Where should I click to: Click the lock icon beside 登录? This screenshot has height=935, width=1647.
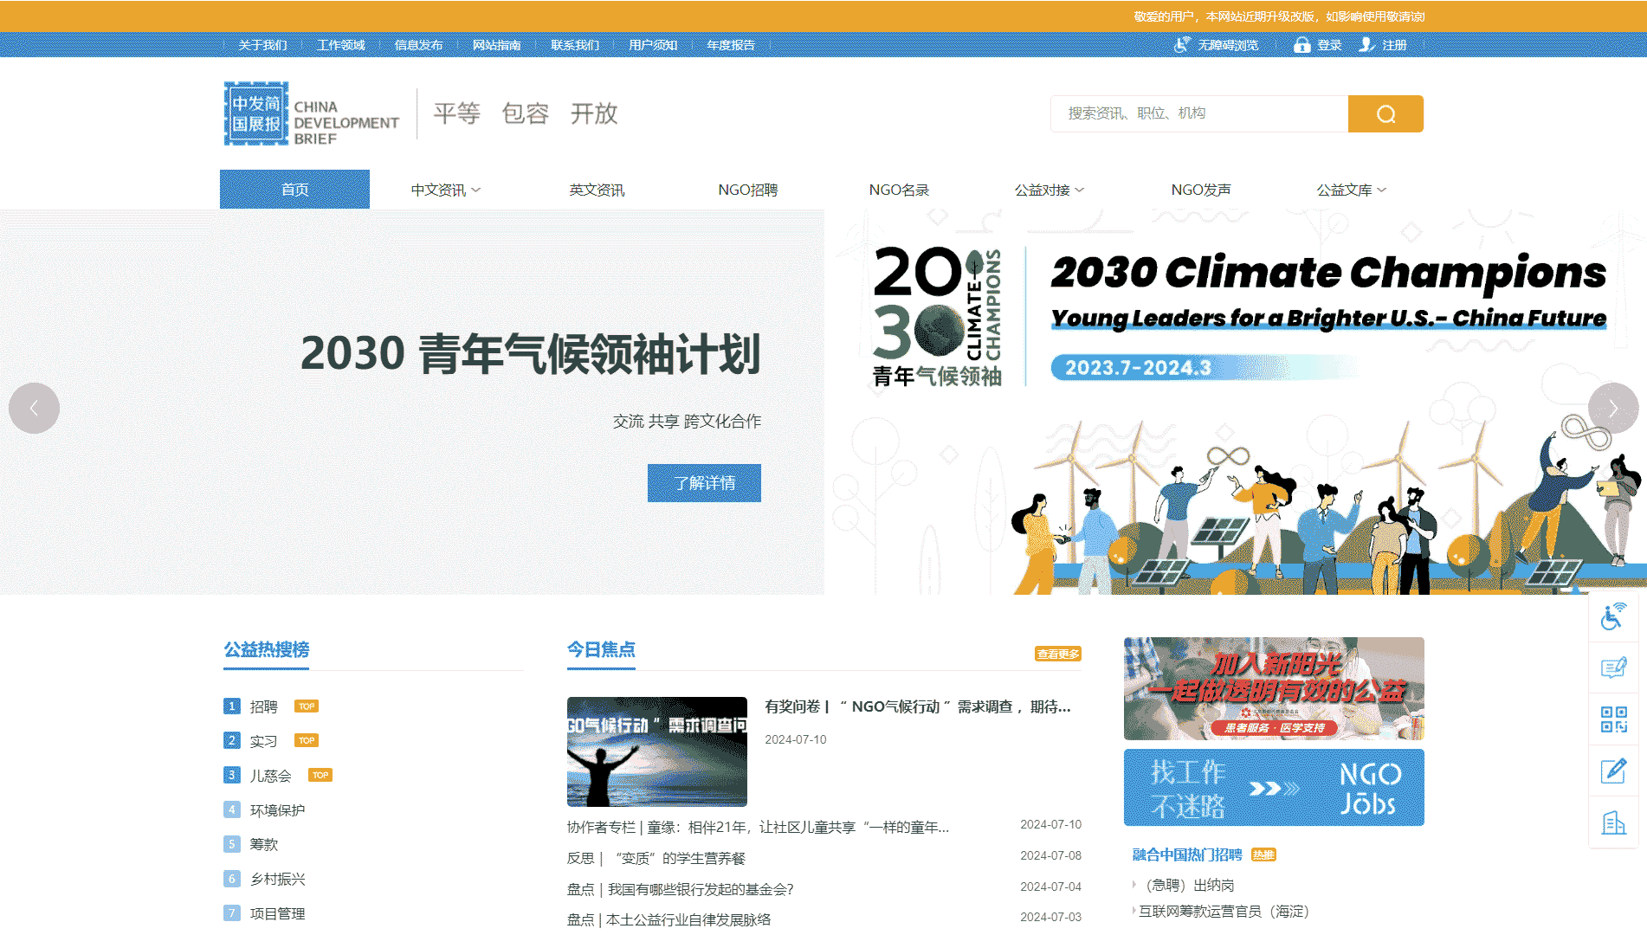[x=1301, y=45]
